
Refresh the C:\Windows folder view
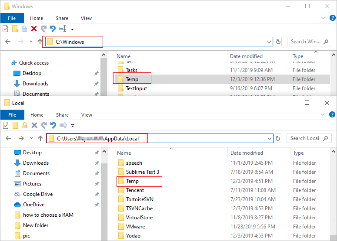coord(278,42)
